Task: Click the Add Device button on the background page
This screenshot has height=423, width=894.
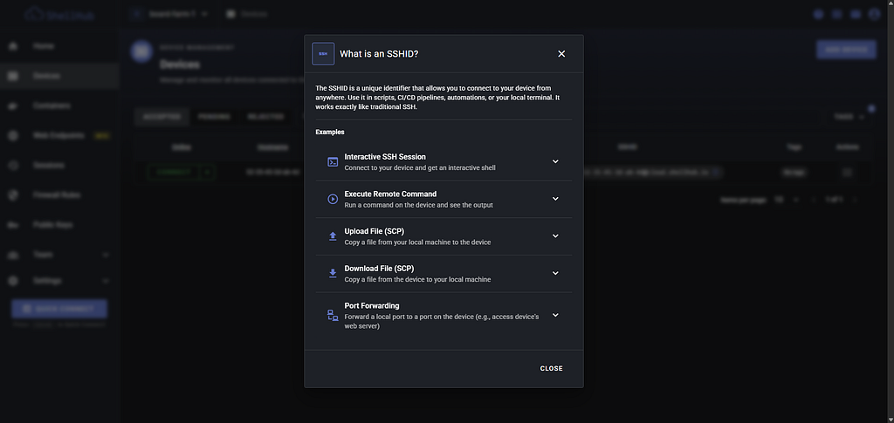Action: coord(846,50)
